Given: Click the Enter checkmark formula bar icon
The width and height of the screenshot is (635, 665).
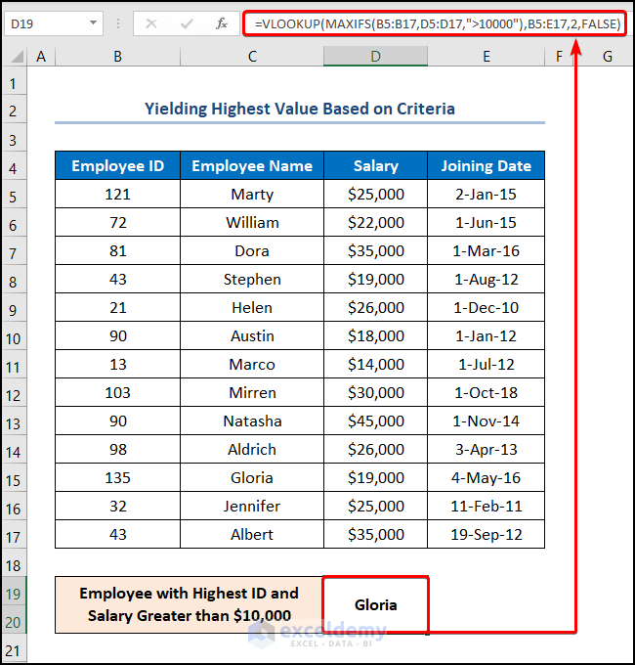Looking at the screenshot, I should (187, 23).
